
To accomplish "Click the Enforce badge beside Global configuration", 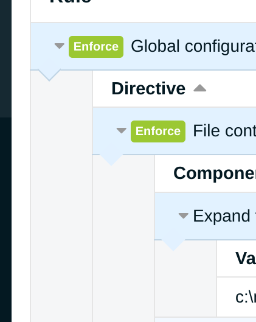I will [x=96, y=47].
